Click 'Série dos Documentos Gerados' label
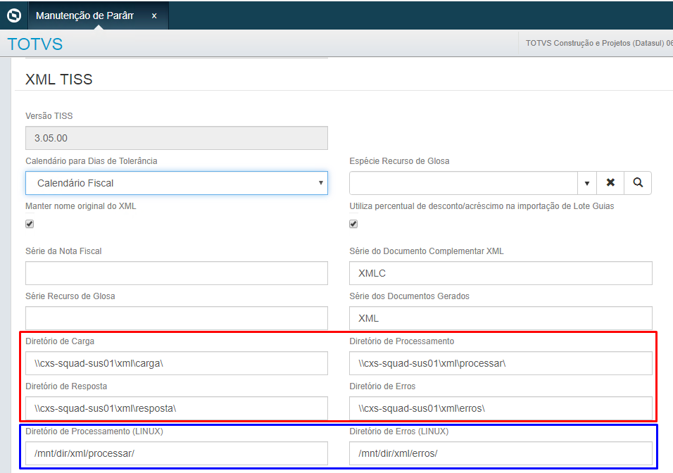The height and width of the screenshot is (473, 673). pos(409,296)
